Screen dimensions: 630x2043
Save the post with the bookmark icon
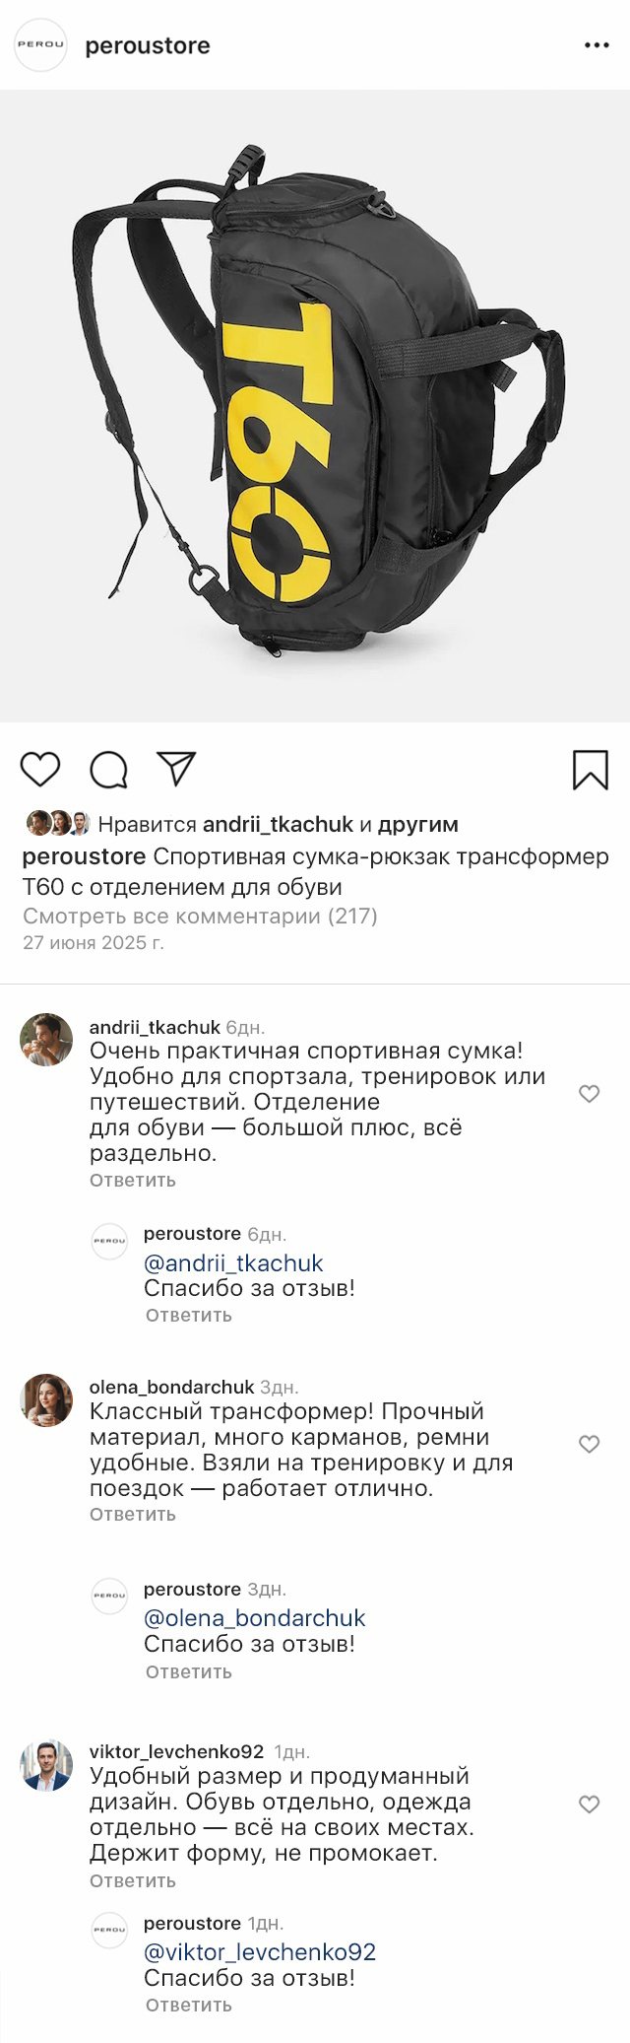click(x=591, y=770)
